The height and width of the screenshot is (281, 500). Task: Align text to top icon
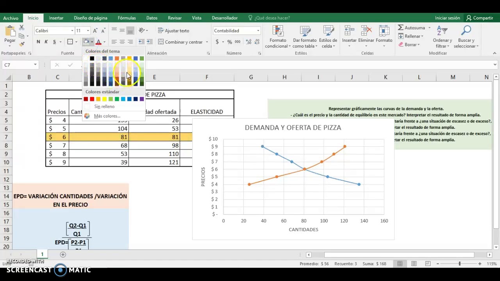pyautogui.click(x=114, y=30)
